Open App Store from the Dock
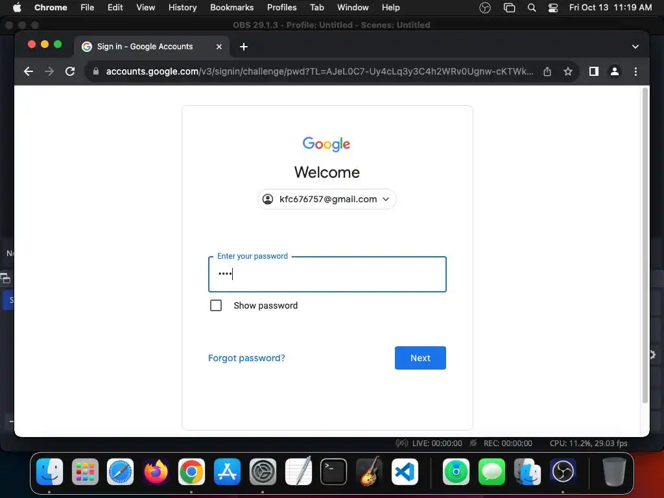Viewport: 664px width, 498px height. coord(227,471)
